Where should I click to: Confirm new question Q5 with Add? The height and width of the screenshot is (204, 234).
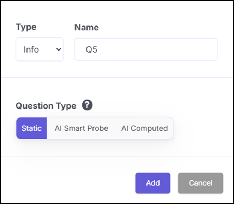tap(153, 183)
